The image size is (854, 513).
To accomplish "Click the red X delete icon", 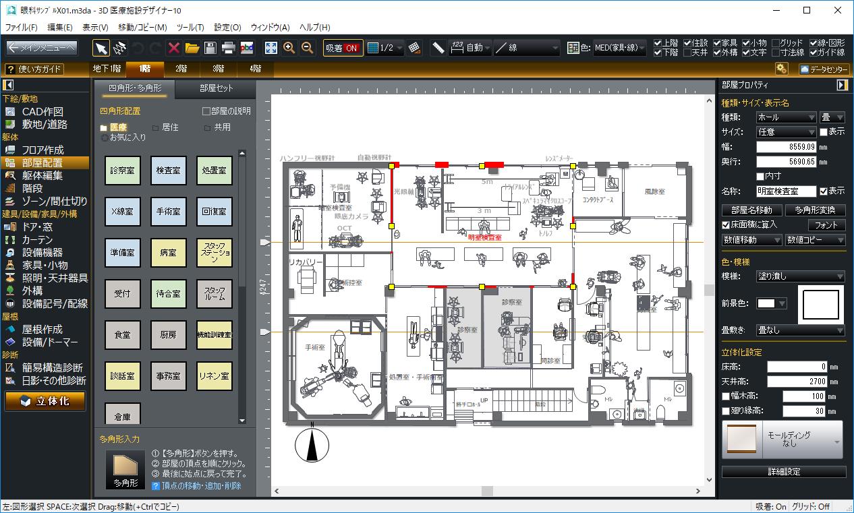I will coord(174,48).
